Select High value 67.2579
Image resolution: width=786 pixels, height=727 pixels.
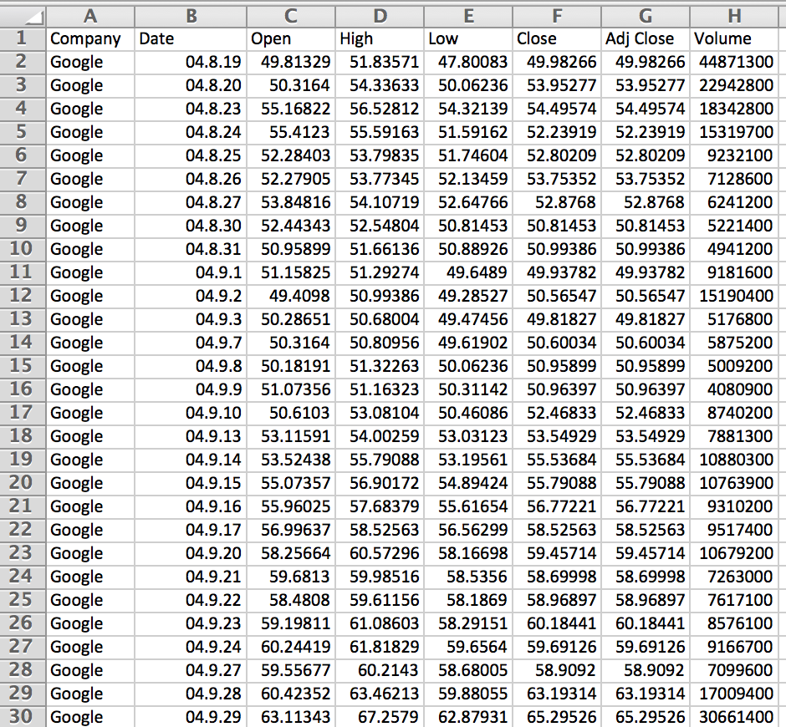tap(380, 717)
